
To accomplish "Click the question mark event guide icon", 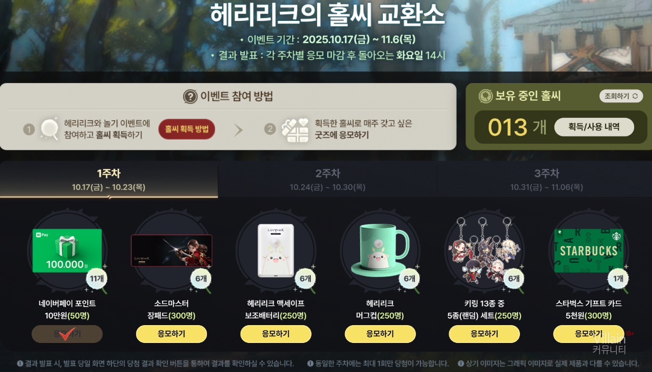I will click(x=190, y=96).
